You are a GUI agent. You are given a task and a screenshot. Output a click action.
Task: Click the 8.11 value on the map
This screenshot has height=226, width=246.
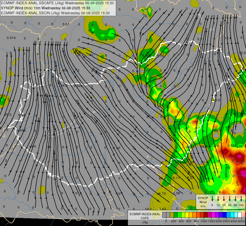[x=176, y=178]
